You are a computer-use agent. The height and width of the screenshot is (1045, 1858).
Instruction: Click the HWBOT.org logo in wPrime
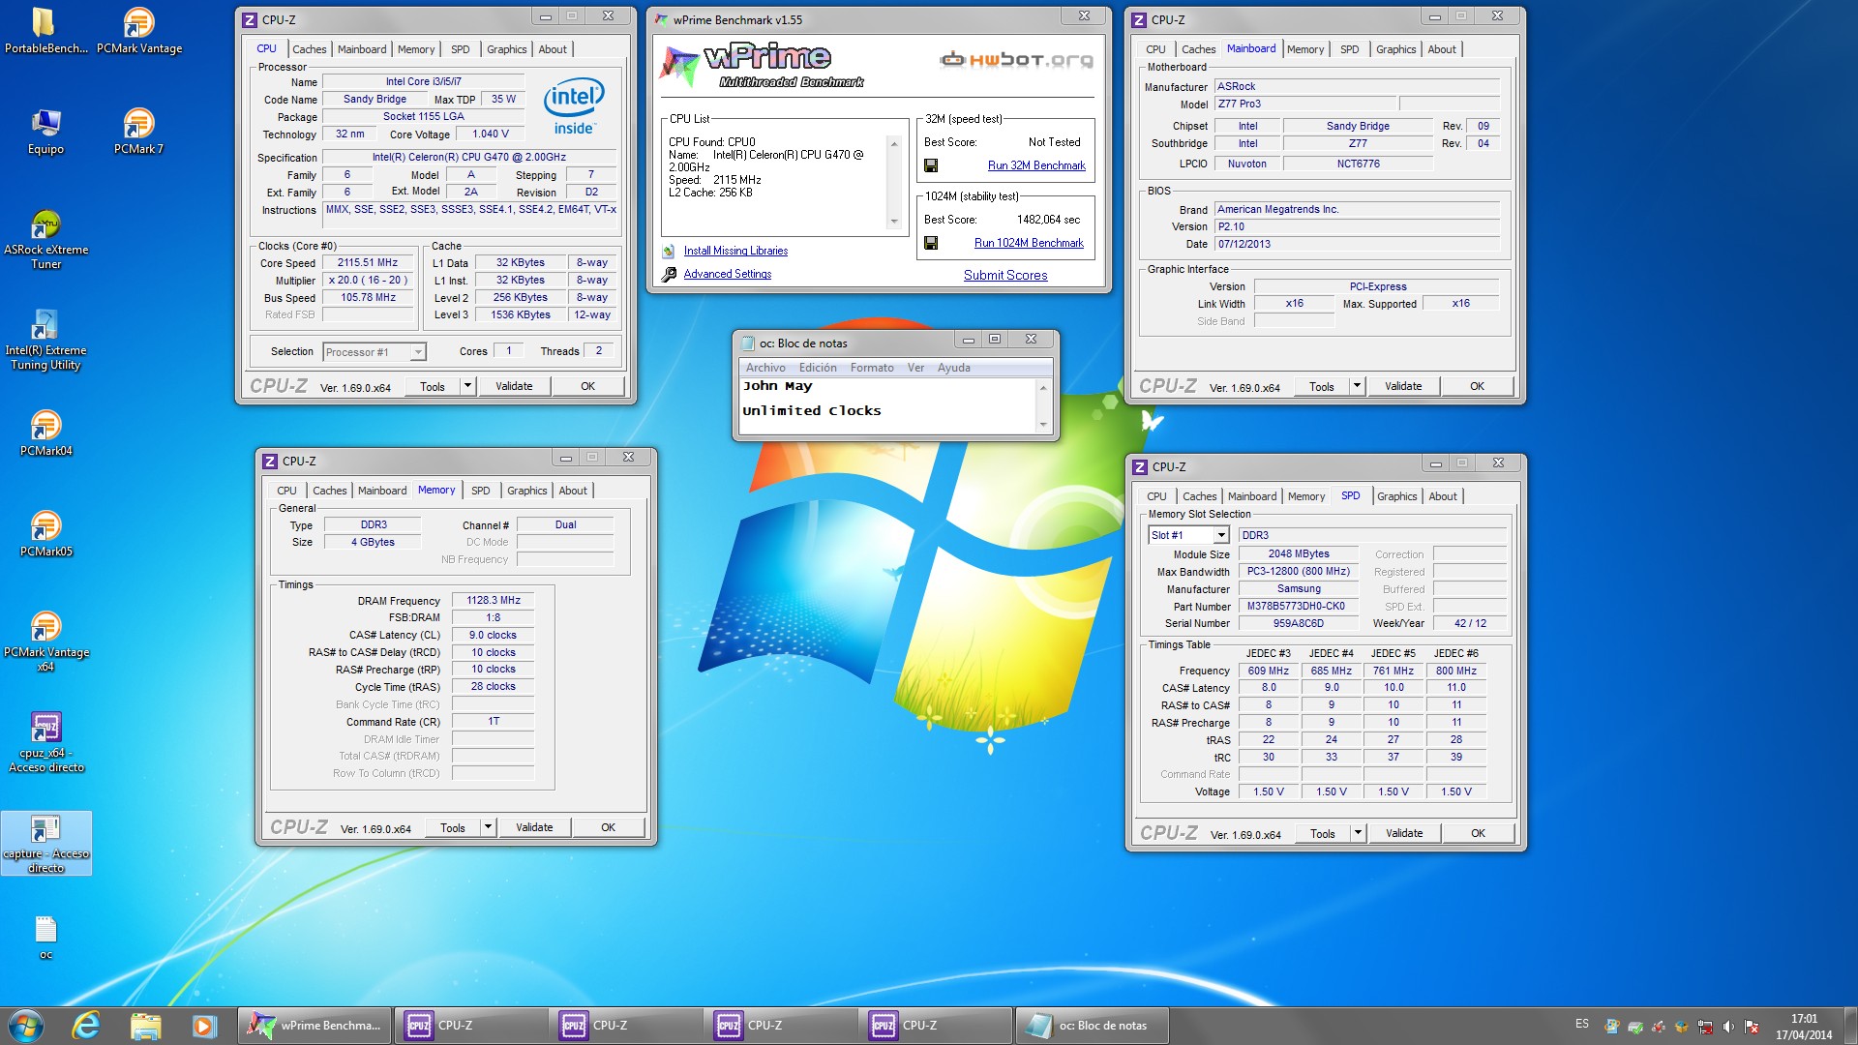click(1016, 60)
